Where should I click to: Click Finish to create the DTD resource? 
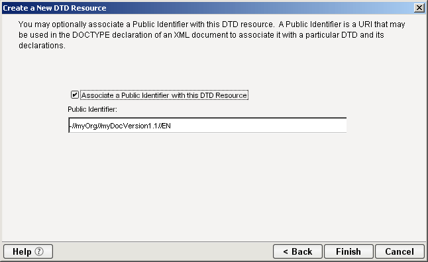click(x=348, y=251)
